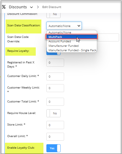Turn off Enable Loyalty Club switch

53,148
